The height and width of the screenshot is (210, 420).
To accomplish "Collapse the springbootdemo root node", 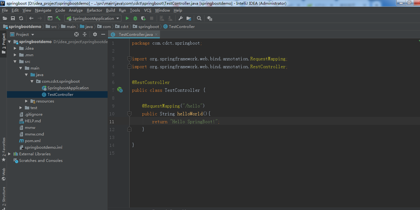I will pyautogui.click(x=9, y=42).
